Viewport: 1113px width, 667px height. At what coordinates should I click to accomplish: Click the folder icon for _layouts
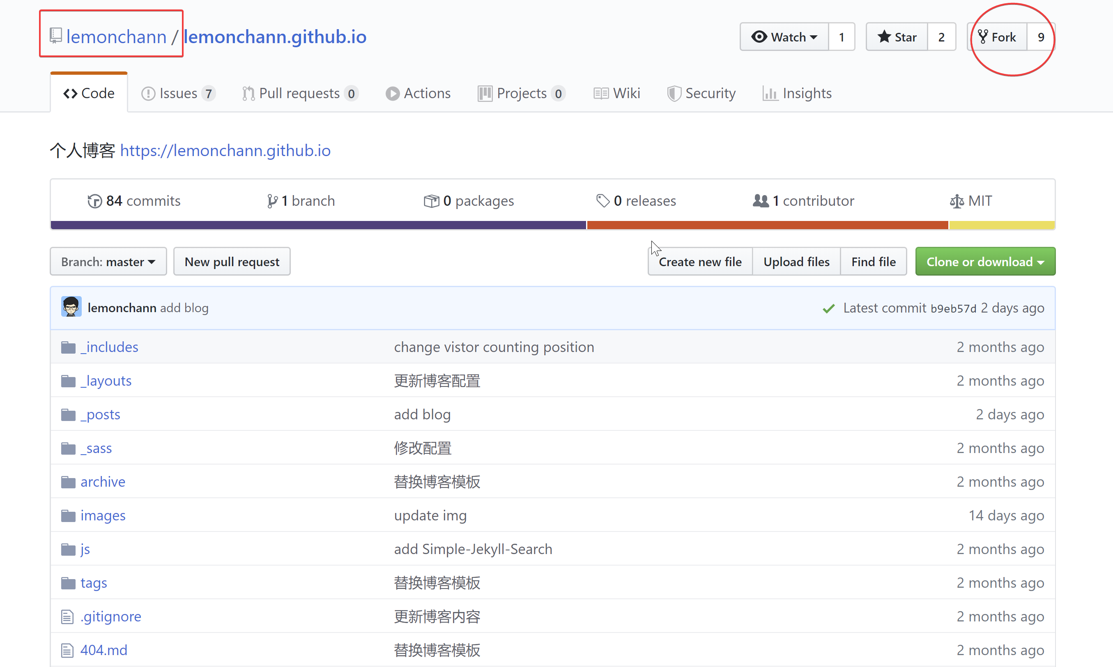click(x=68, y=381)
